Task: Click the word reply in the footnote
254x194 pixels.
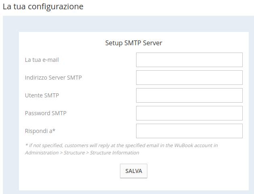Action: tap(104, 145)
